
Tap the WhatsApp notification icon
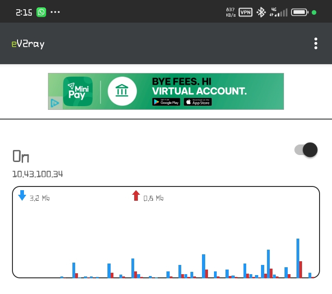41,12
